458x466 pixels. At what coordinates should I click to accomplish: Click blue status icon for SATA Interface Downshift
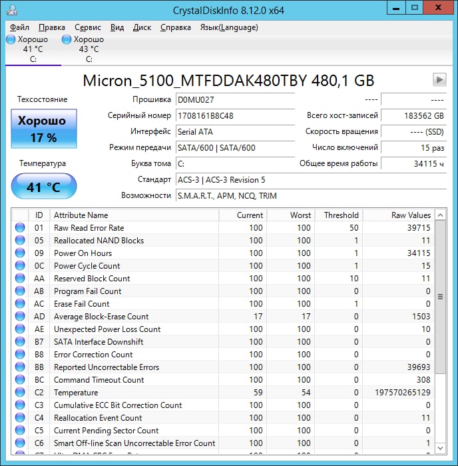pyautogui.click(x=20, y=341)
